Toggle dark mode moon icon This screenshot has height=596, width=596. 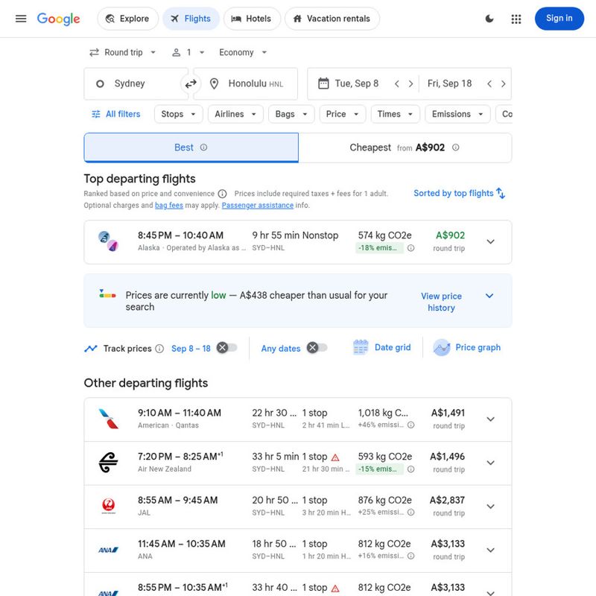[489, 19]
